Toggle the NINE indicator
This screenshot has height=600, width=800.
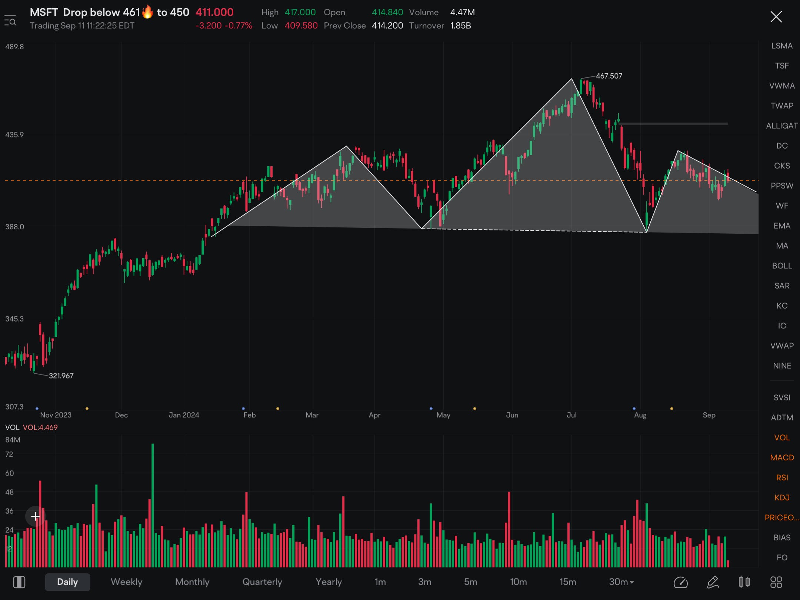tap(782, 366)
